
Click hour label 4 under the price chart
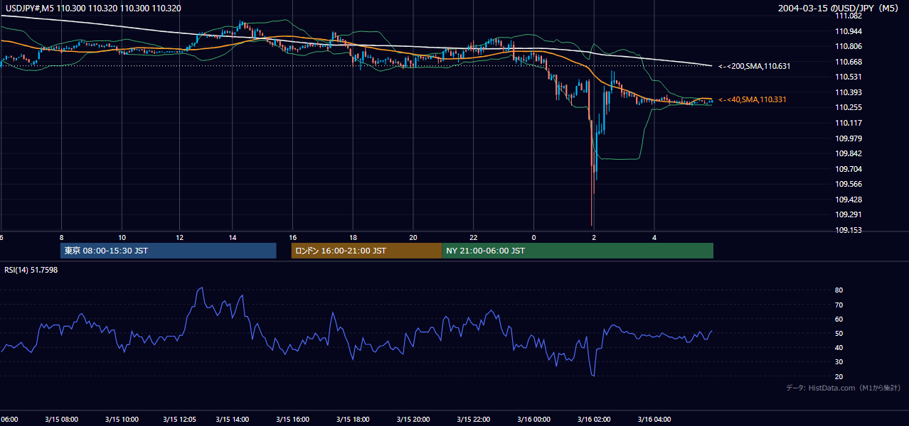pyautogui.click(x=654, y=237)
